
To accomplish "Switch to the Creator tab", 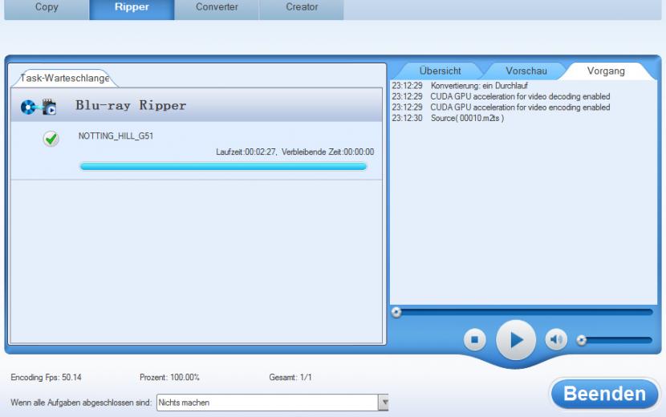I will (302, 7).
